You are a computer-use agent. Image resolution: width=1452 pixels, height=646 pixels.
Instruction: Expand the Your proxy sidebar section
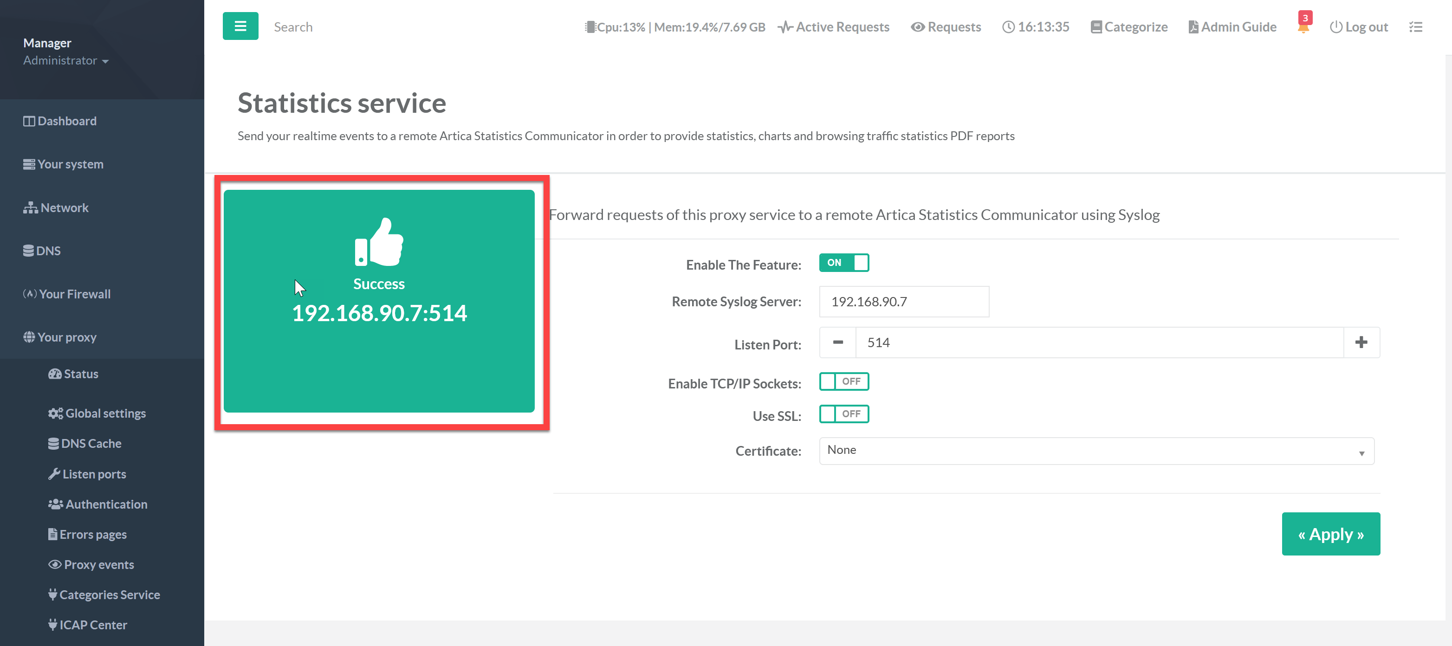click(66, 337)
